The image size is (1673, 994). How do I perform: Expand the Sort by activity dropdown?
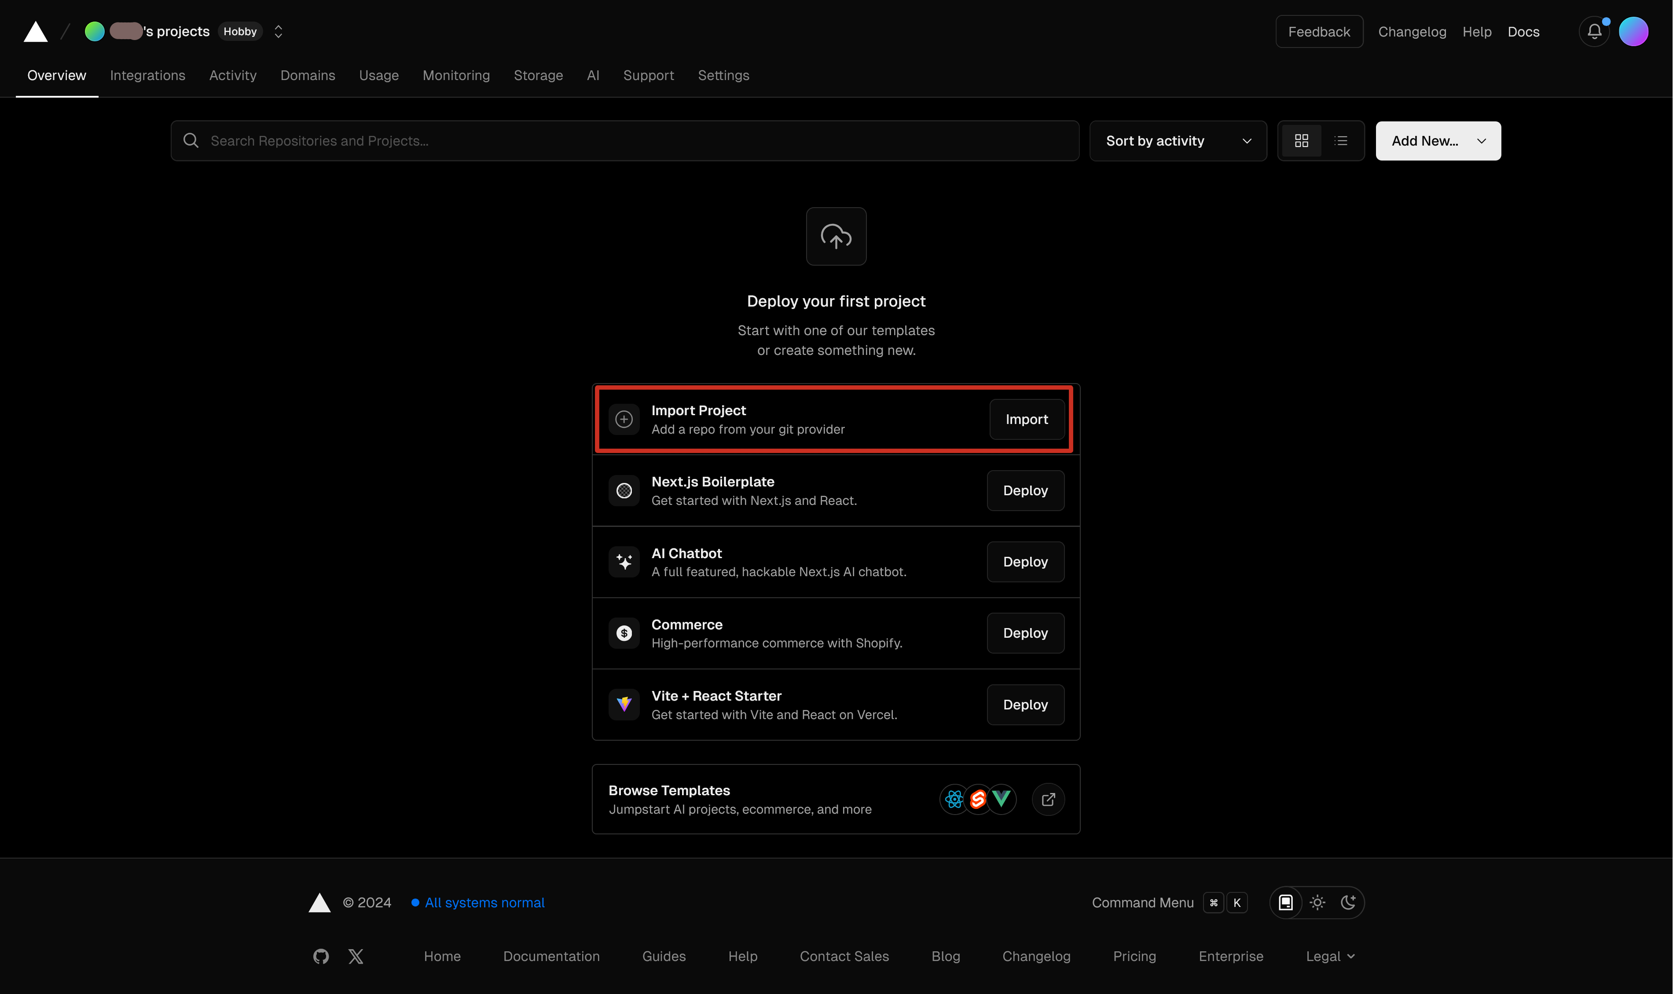click(1177, 141)
